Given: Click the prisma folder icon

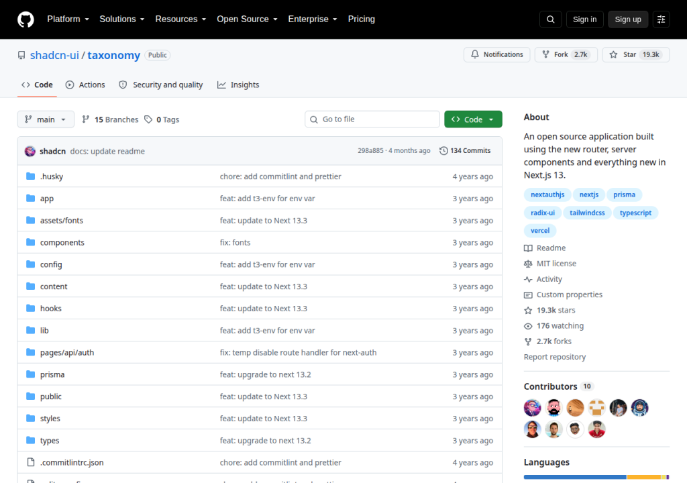Looking at the screenshot, I should 30,374.
